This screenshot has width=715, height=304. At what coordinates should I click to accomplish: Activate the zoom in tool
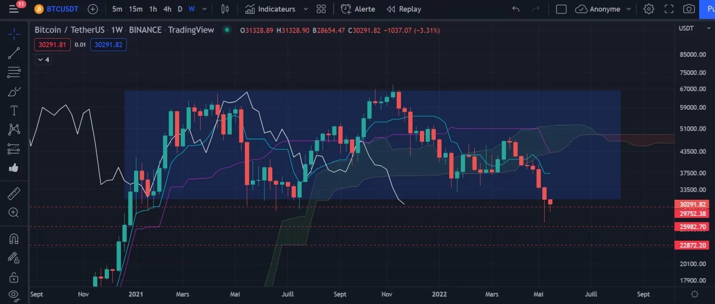point(14,212)
